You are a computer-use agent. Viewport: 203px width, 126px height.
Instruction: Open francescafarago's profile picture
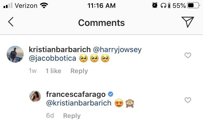(x=35, y=96)
